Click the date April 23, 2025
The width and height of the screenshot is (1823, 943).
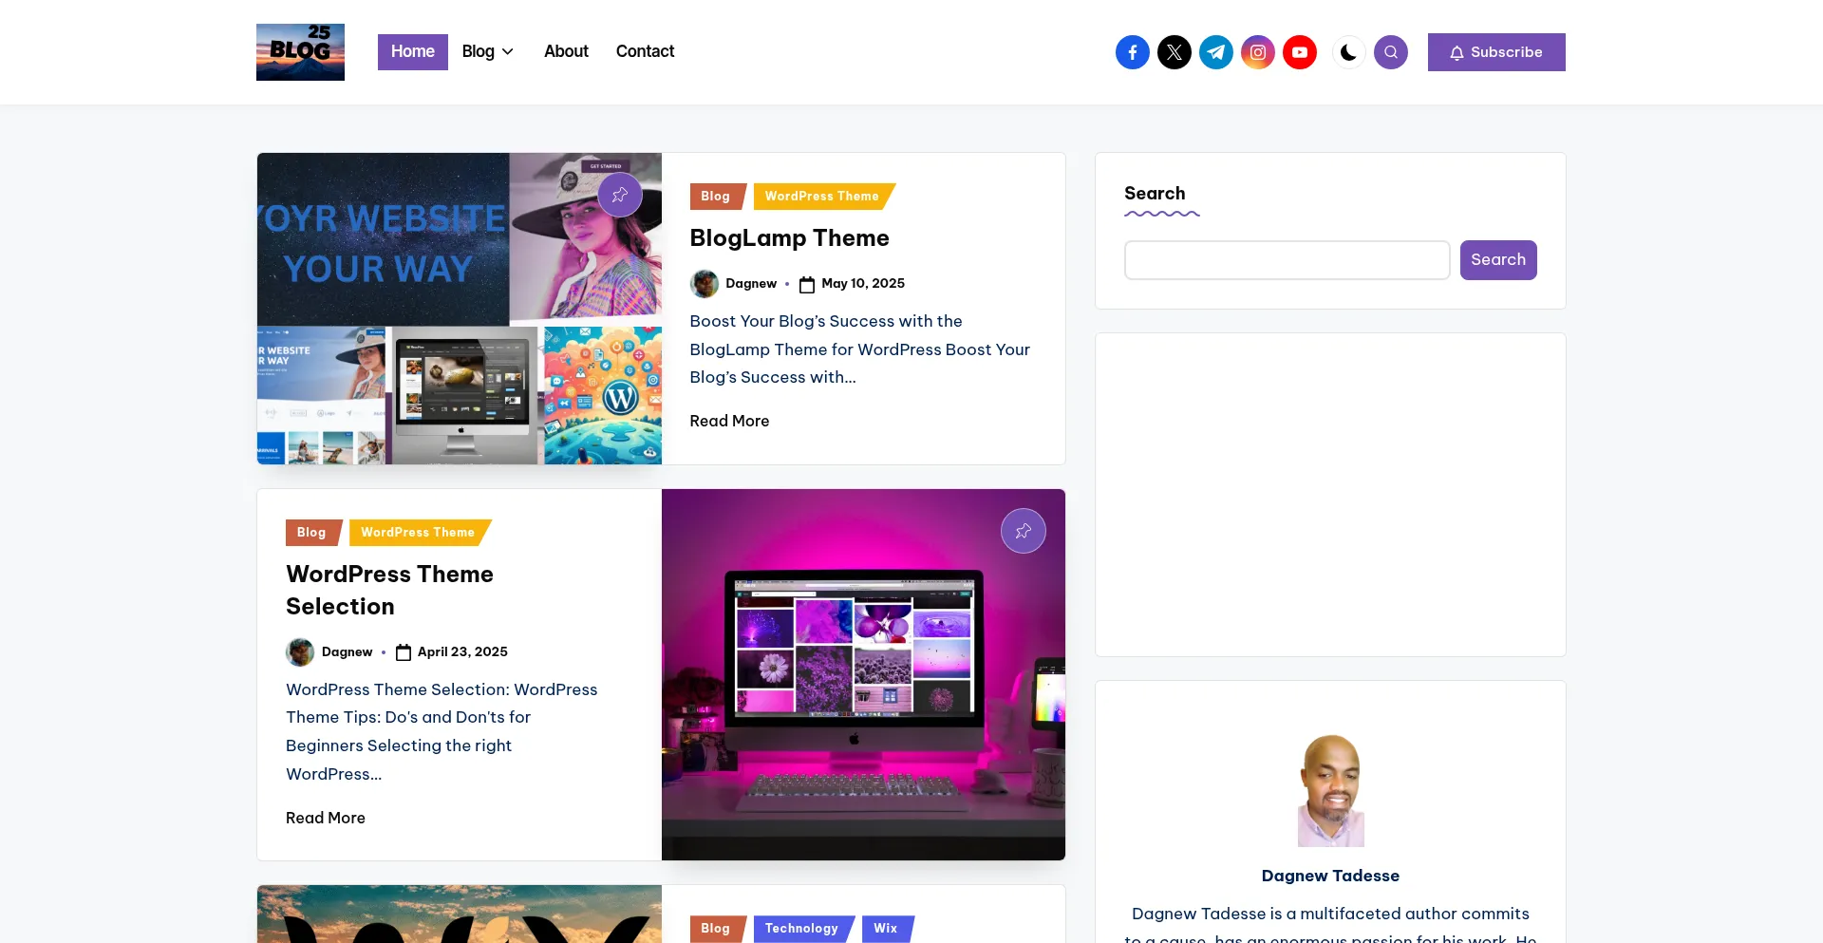462,652
